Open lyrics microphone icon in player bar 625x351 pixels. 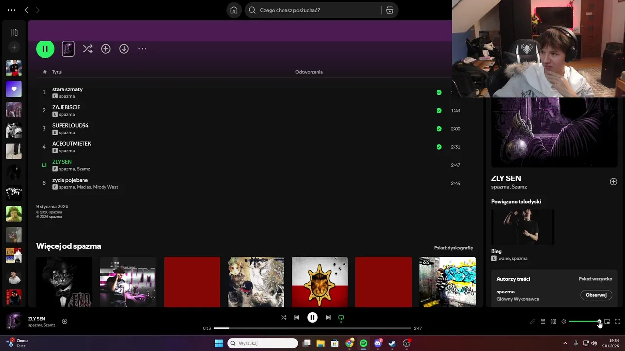coord(533,321)
